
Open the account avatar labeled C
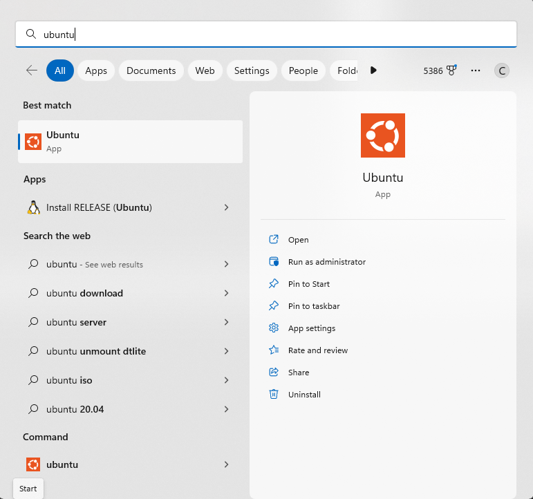pos(501,70)
